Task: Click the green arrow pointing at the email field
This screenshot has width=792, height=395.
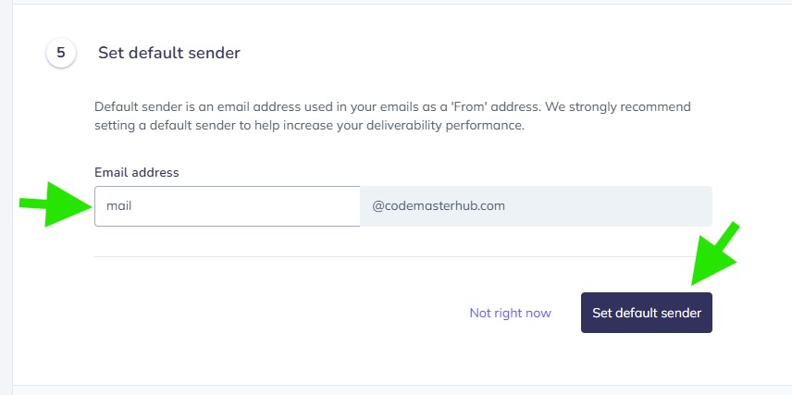Action: coord(56,206)
